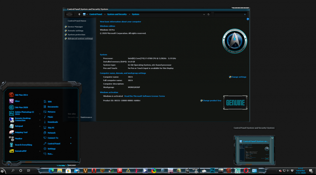Open Documents from the Start menu
The height and width of the screenshot is (175, 316).
click(x=51, y=107)
